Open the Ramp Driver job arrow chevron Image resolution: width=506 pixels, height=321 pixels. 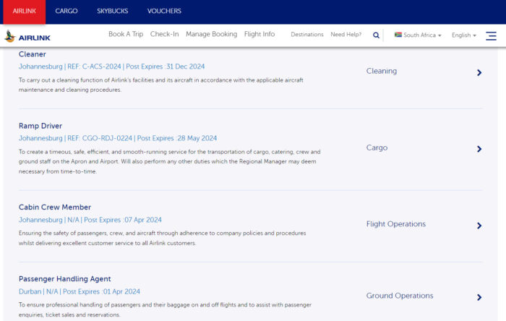coord(479,149)
